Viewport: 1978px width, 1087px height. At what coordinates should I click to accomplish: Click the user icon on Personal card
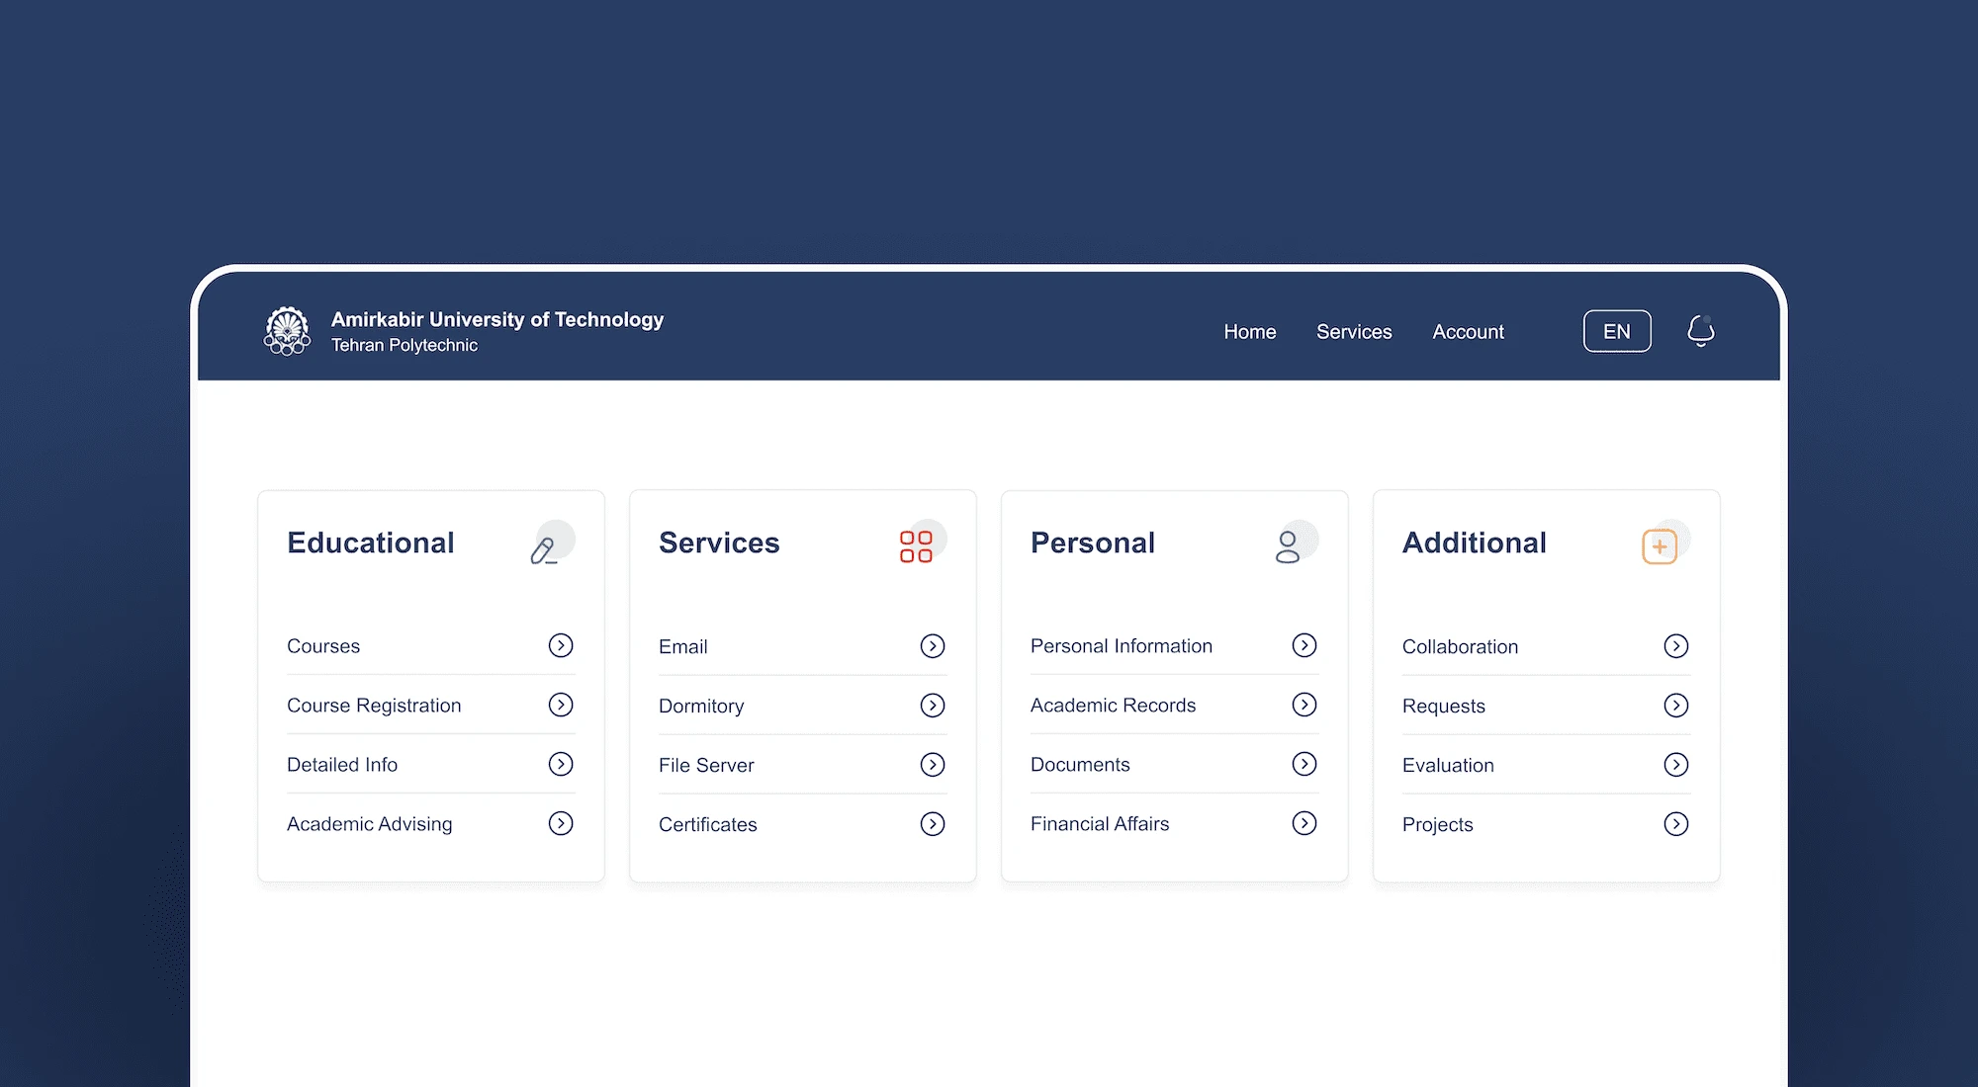coord(1288,546)
